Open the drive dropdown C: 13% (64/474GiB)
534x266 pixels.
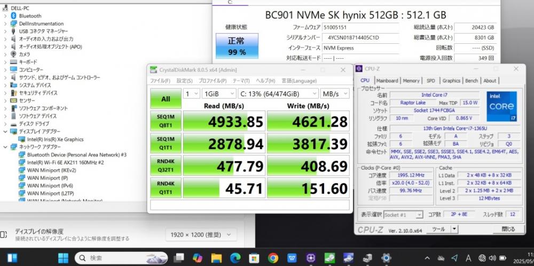[x=278, y=93]
